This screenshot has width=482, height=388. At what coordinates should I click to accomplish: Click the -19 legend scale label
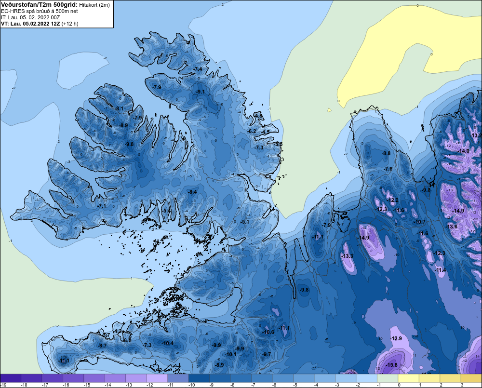click(x=4, y=385)
